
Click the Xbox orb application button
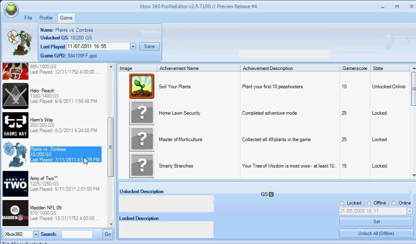[x=11, y=10]
